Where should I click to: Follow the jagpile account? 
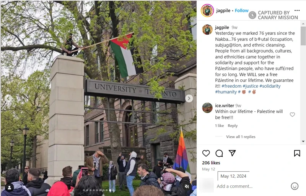tap(242, 11)
